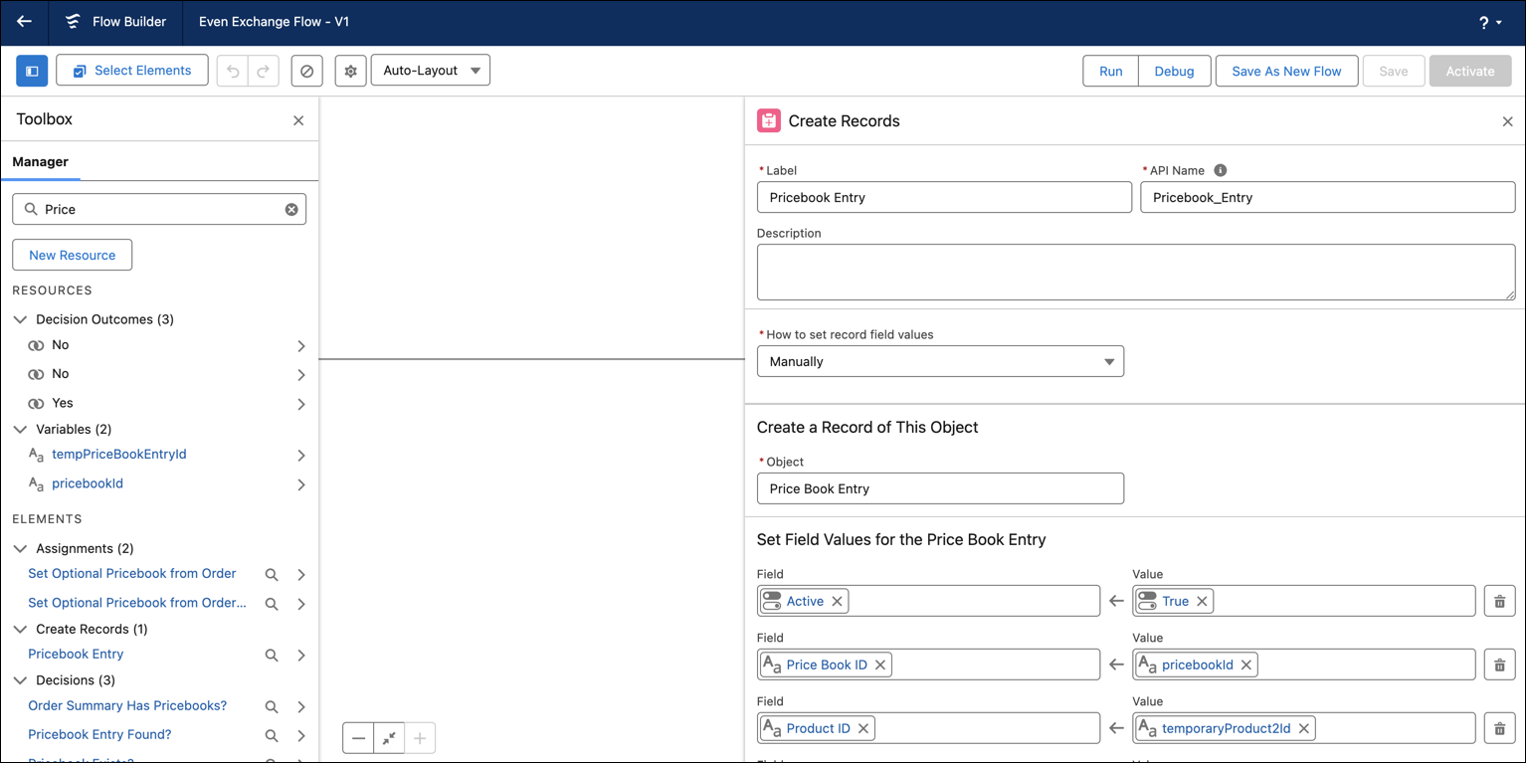The width and height of the screenshot is (1526, 763).
Task: Click the Price search field in Toolbox
Action: [159, 209]
